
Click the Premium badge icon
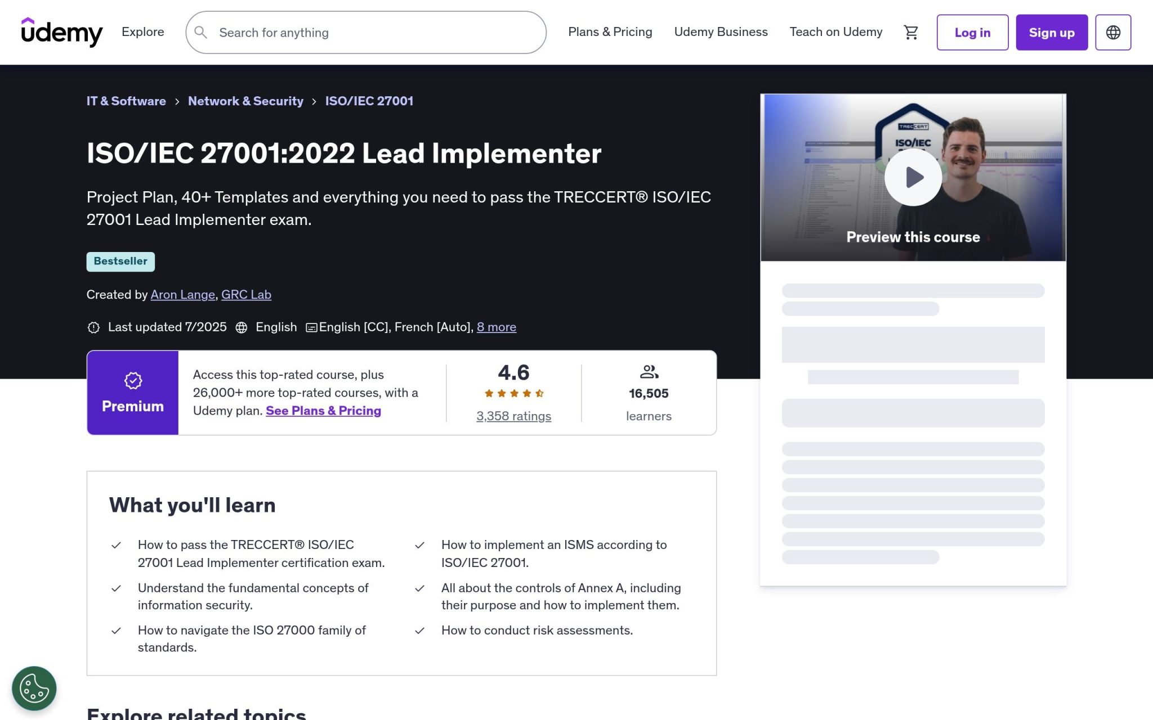[133, 381]
